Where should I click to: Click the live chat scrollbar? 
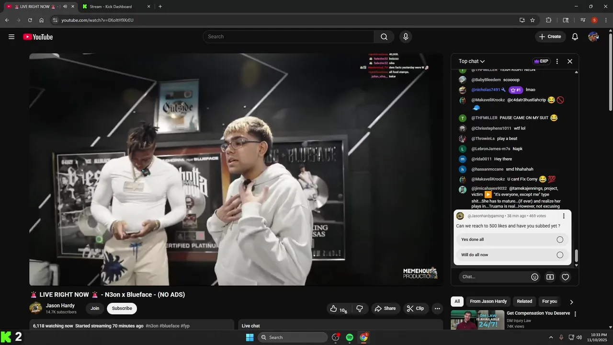[x=577, y=255]
